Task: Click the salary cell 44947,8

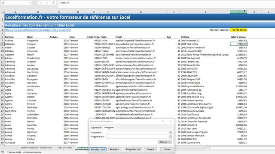Action: click(238, 41)
